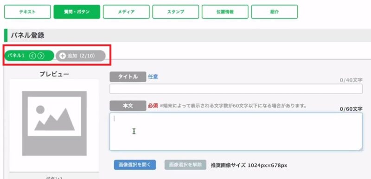Choose the スタンプ tab
The image size is (371, 179).
click(176, 12)
